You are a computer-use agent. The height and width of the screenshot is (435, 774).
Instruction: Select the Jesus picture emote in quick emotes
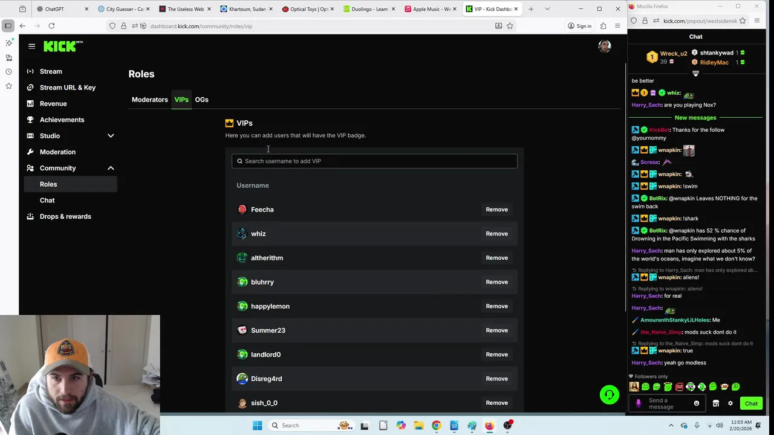[x=634, y=387]
